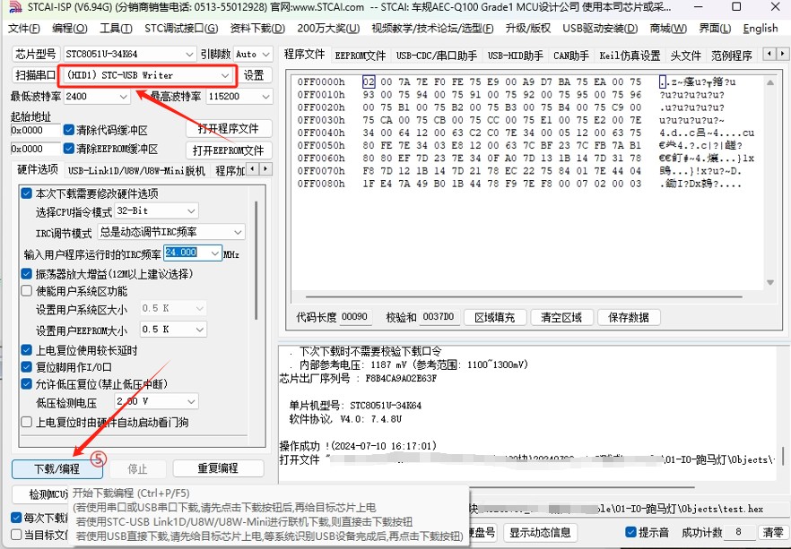The width and height of the screenshot is (791, 549).
Task: Click the 打开程序文件 button
Action: pos(229,129)
